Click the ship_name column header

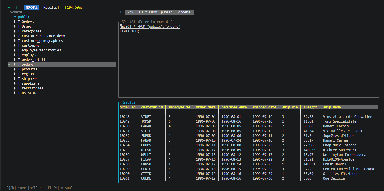click(332, 107)
